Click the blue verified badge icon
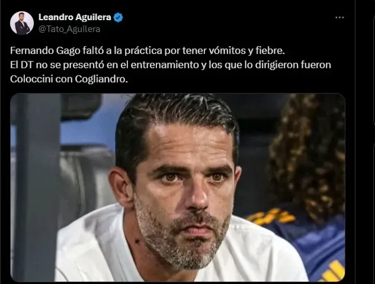 (118, 17)
